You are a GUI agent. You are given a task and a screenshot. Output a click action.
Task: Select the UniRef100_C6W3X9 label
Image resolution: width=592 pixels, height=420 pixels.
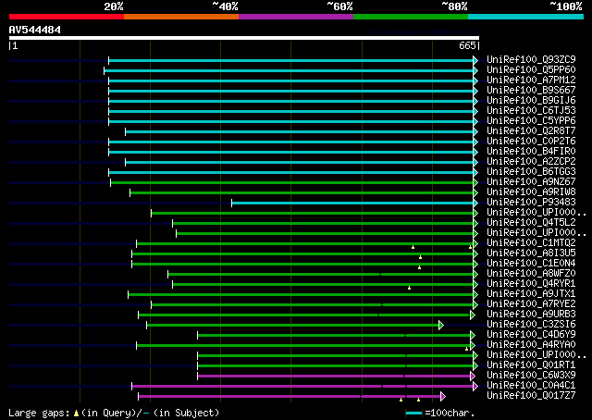(x=531, y=376)
